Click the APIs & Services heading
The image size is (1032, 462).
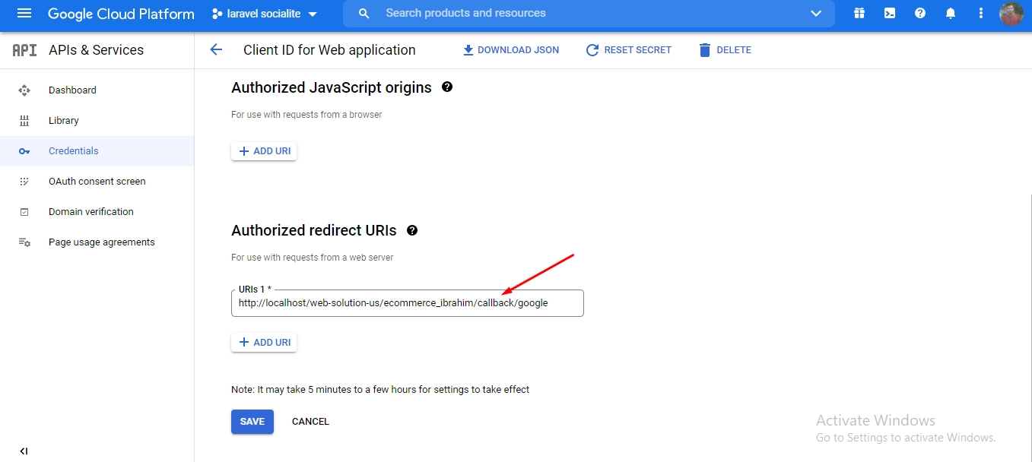96,50
